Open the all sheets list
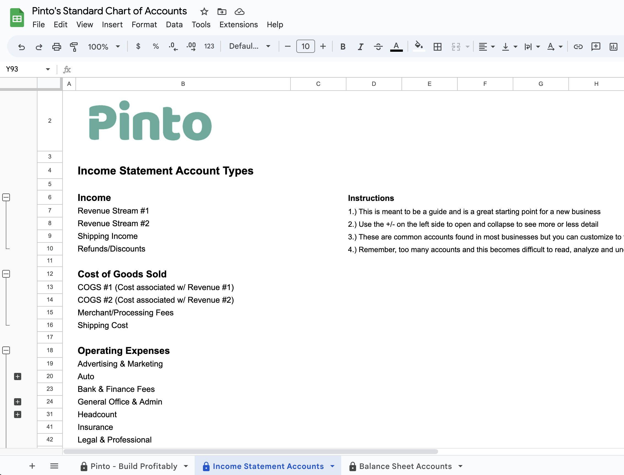Viewport: 624px width, 475px height. (54, 466)
